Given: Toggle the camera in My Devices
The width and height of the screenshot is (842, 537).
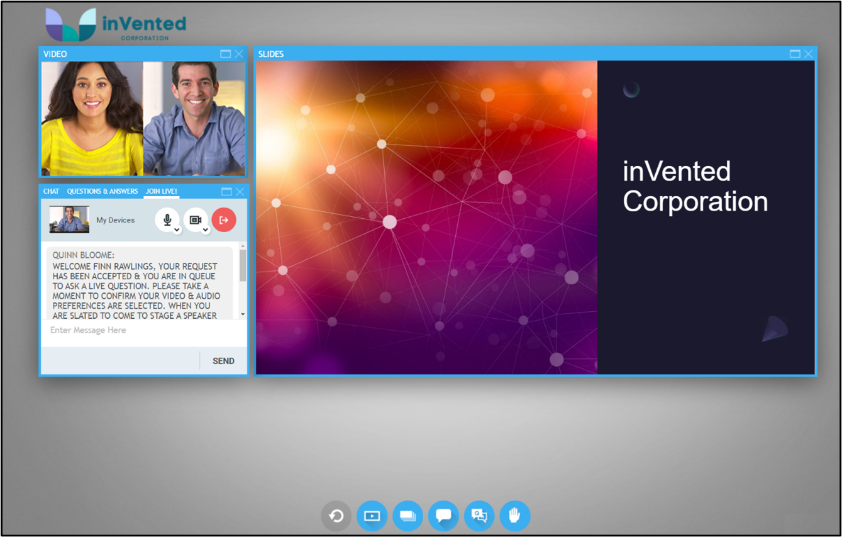Looking at the screenshot, I should (x=196, y=219).
